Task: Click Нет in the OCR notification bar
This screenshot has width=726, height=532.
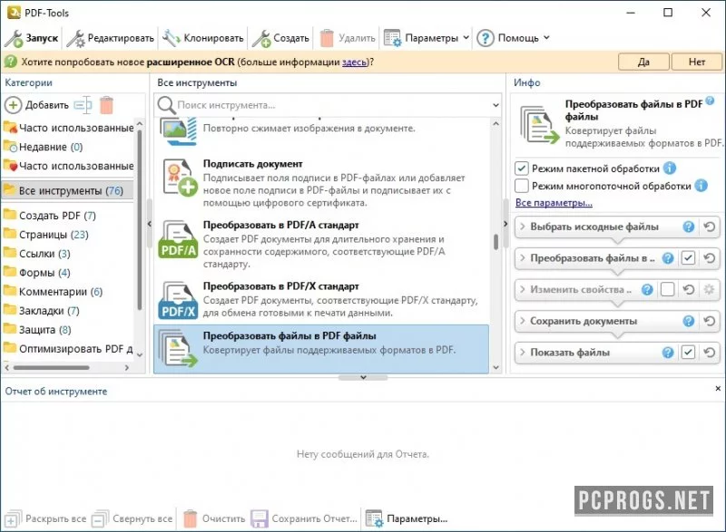Action: click(696, 62)
